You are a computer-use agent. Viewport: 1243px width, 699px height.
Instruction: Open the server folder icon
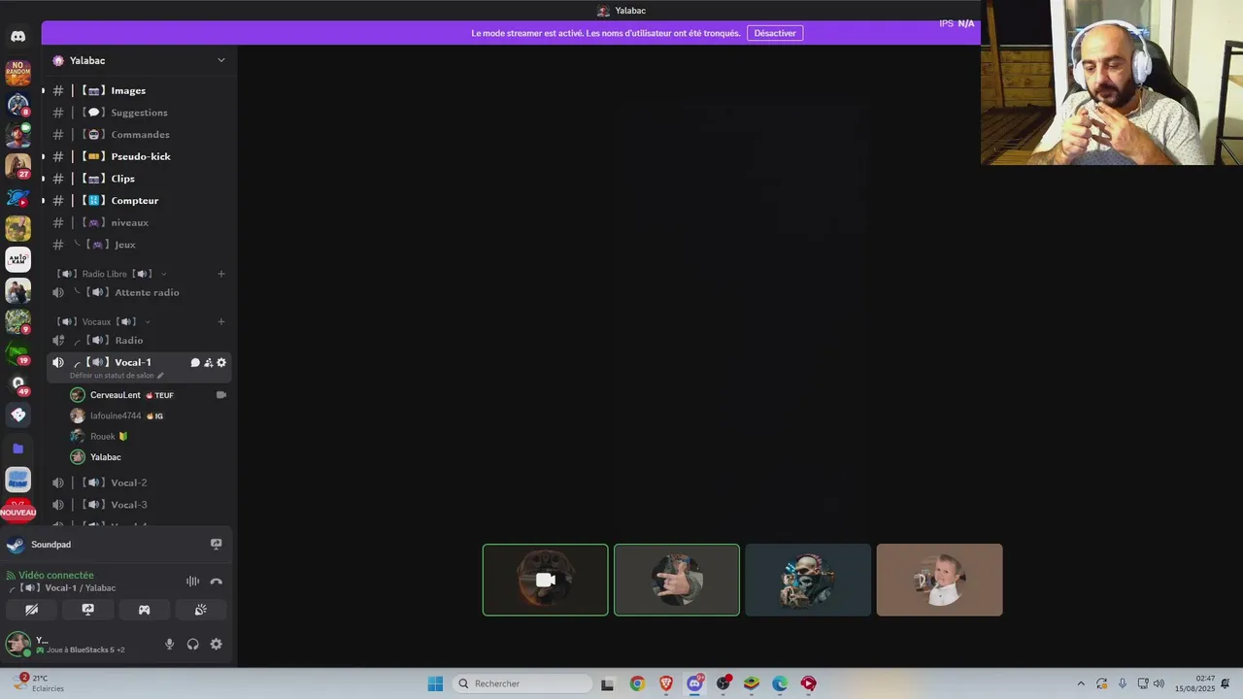[17, 449]
